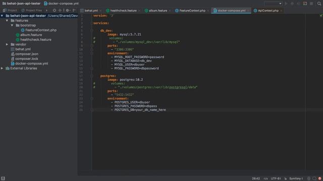
Task: Click the Symfony status bar entry
Action: coord(296,178)
